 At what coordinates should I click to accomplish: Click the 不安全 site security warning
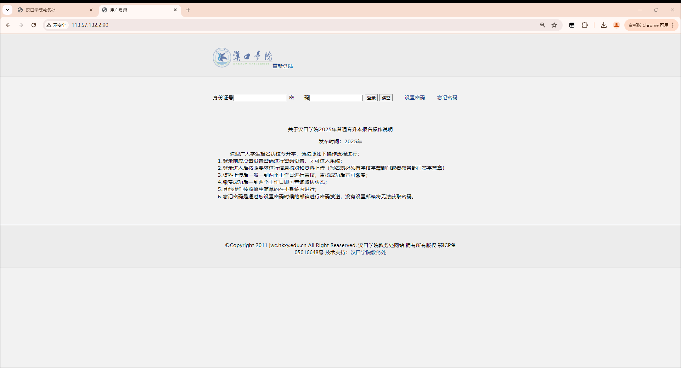tap(56, 25)
